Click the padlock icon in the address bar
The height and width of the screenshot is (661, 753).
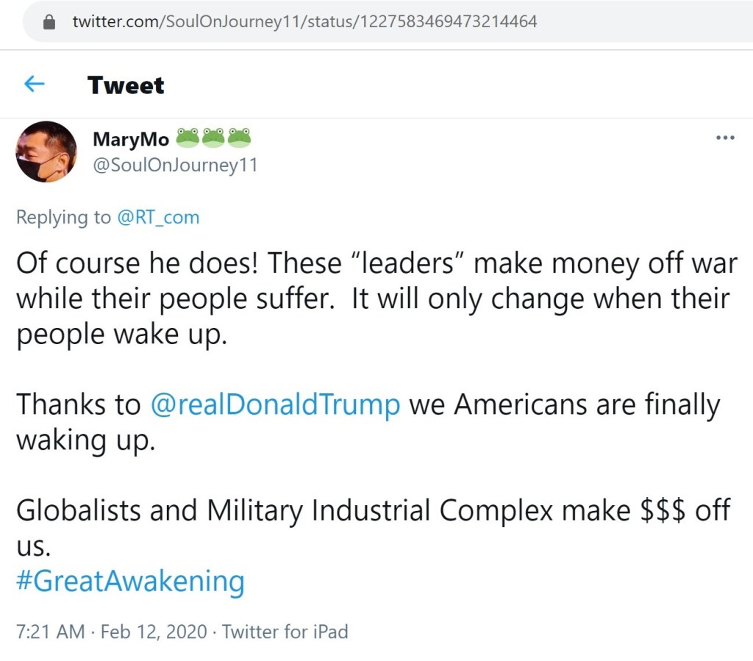50,22
